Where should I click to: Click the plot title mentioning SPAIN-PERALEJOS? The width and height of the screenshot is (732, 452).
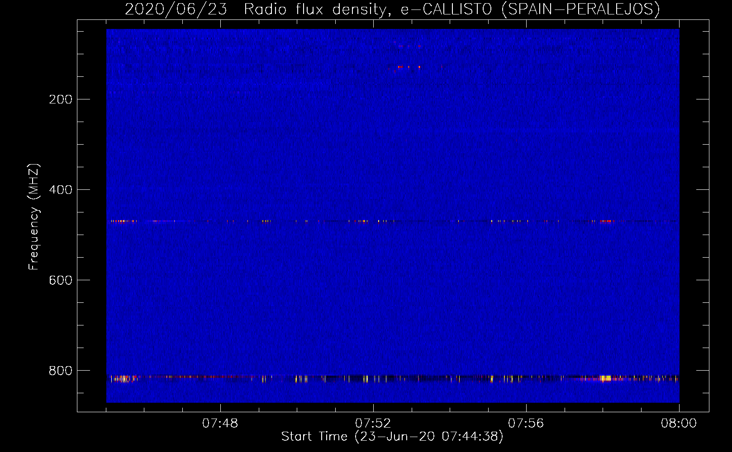[392, 9]
